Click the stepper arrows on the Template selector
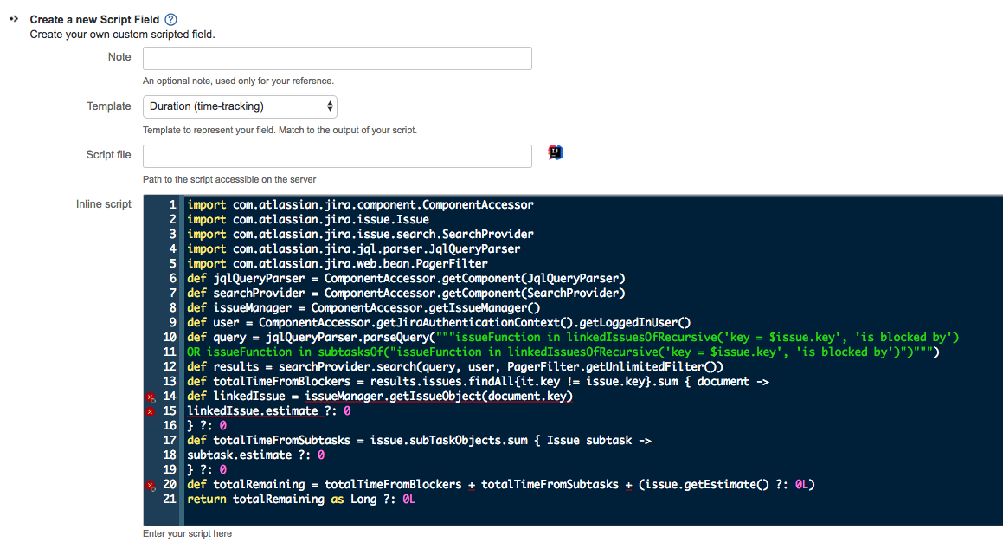The height and width of the screenshot is (542, 1003). pos(330,106)
